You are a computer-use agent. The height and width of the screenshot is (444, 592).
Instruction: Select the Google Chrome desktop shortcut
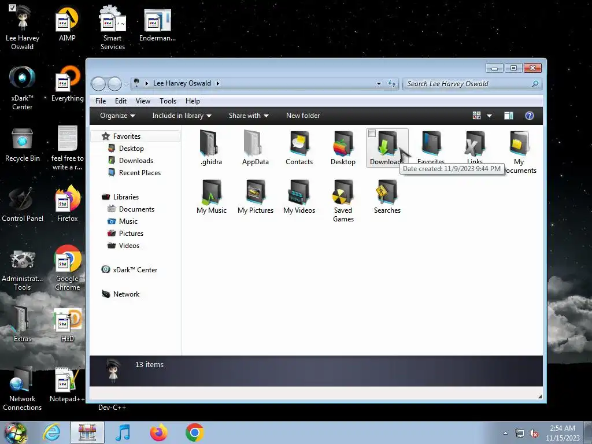(67, 268)
